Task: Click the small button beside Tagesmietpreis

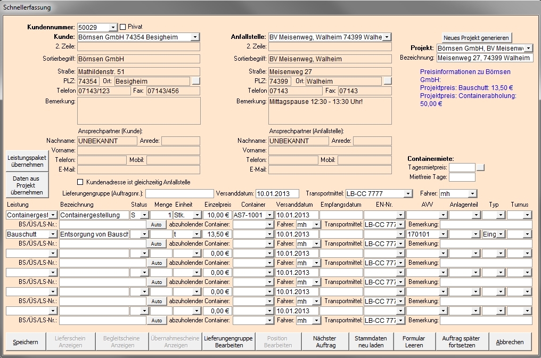Action: click(x=480, y=167)
